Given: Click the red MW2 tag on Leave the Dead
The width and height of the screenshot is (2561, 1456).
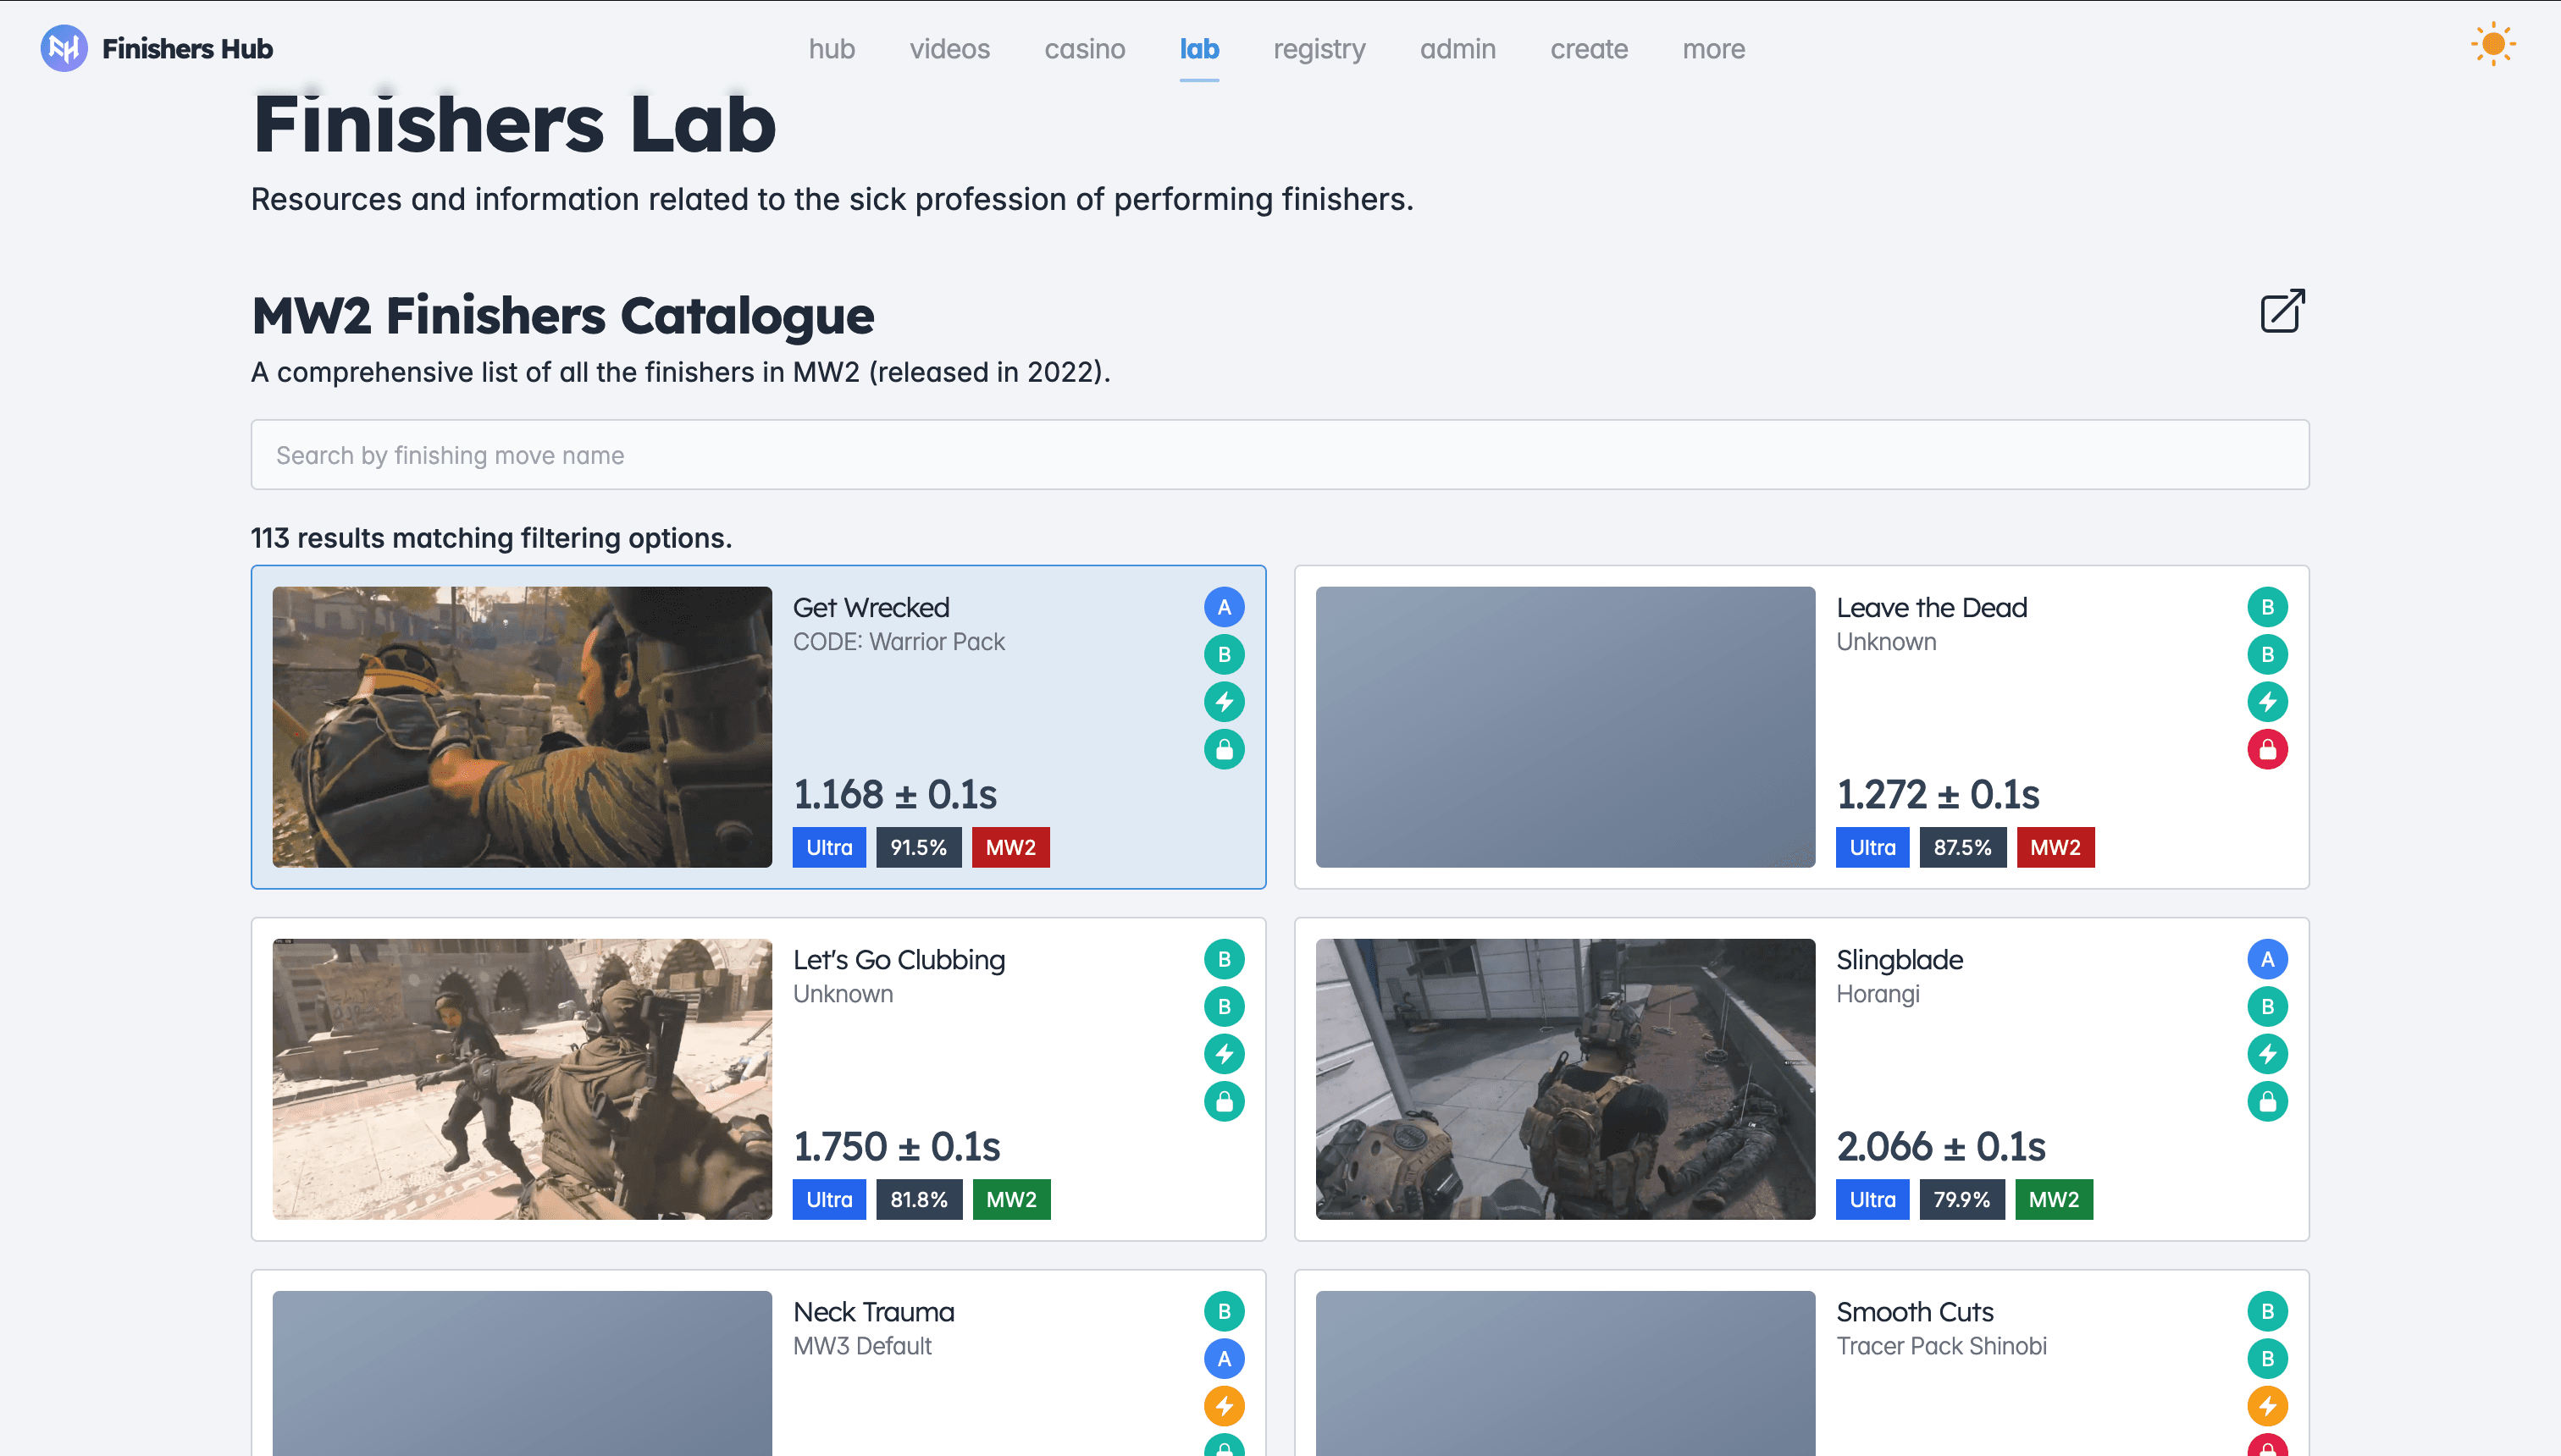Looking at the screenshot, I should click(2055, 847).
